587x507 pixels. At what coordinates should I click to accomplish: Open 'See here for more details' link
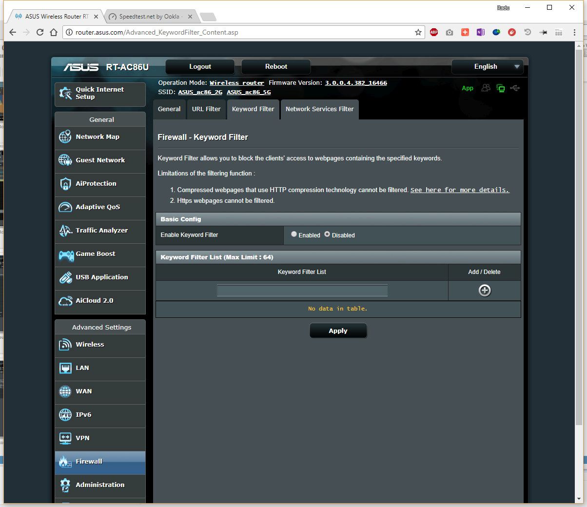pyautogui.click(x=459, y=190)
